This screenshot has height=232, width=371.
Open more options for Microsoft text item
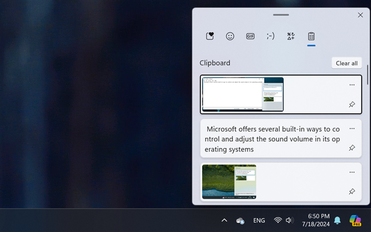(x=352, y=129)
